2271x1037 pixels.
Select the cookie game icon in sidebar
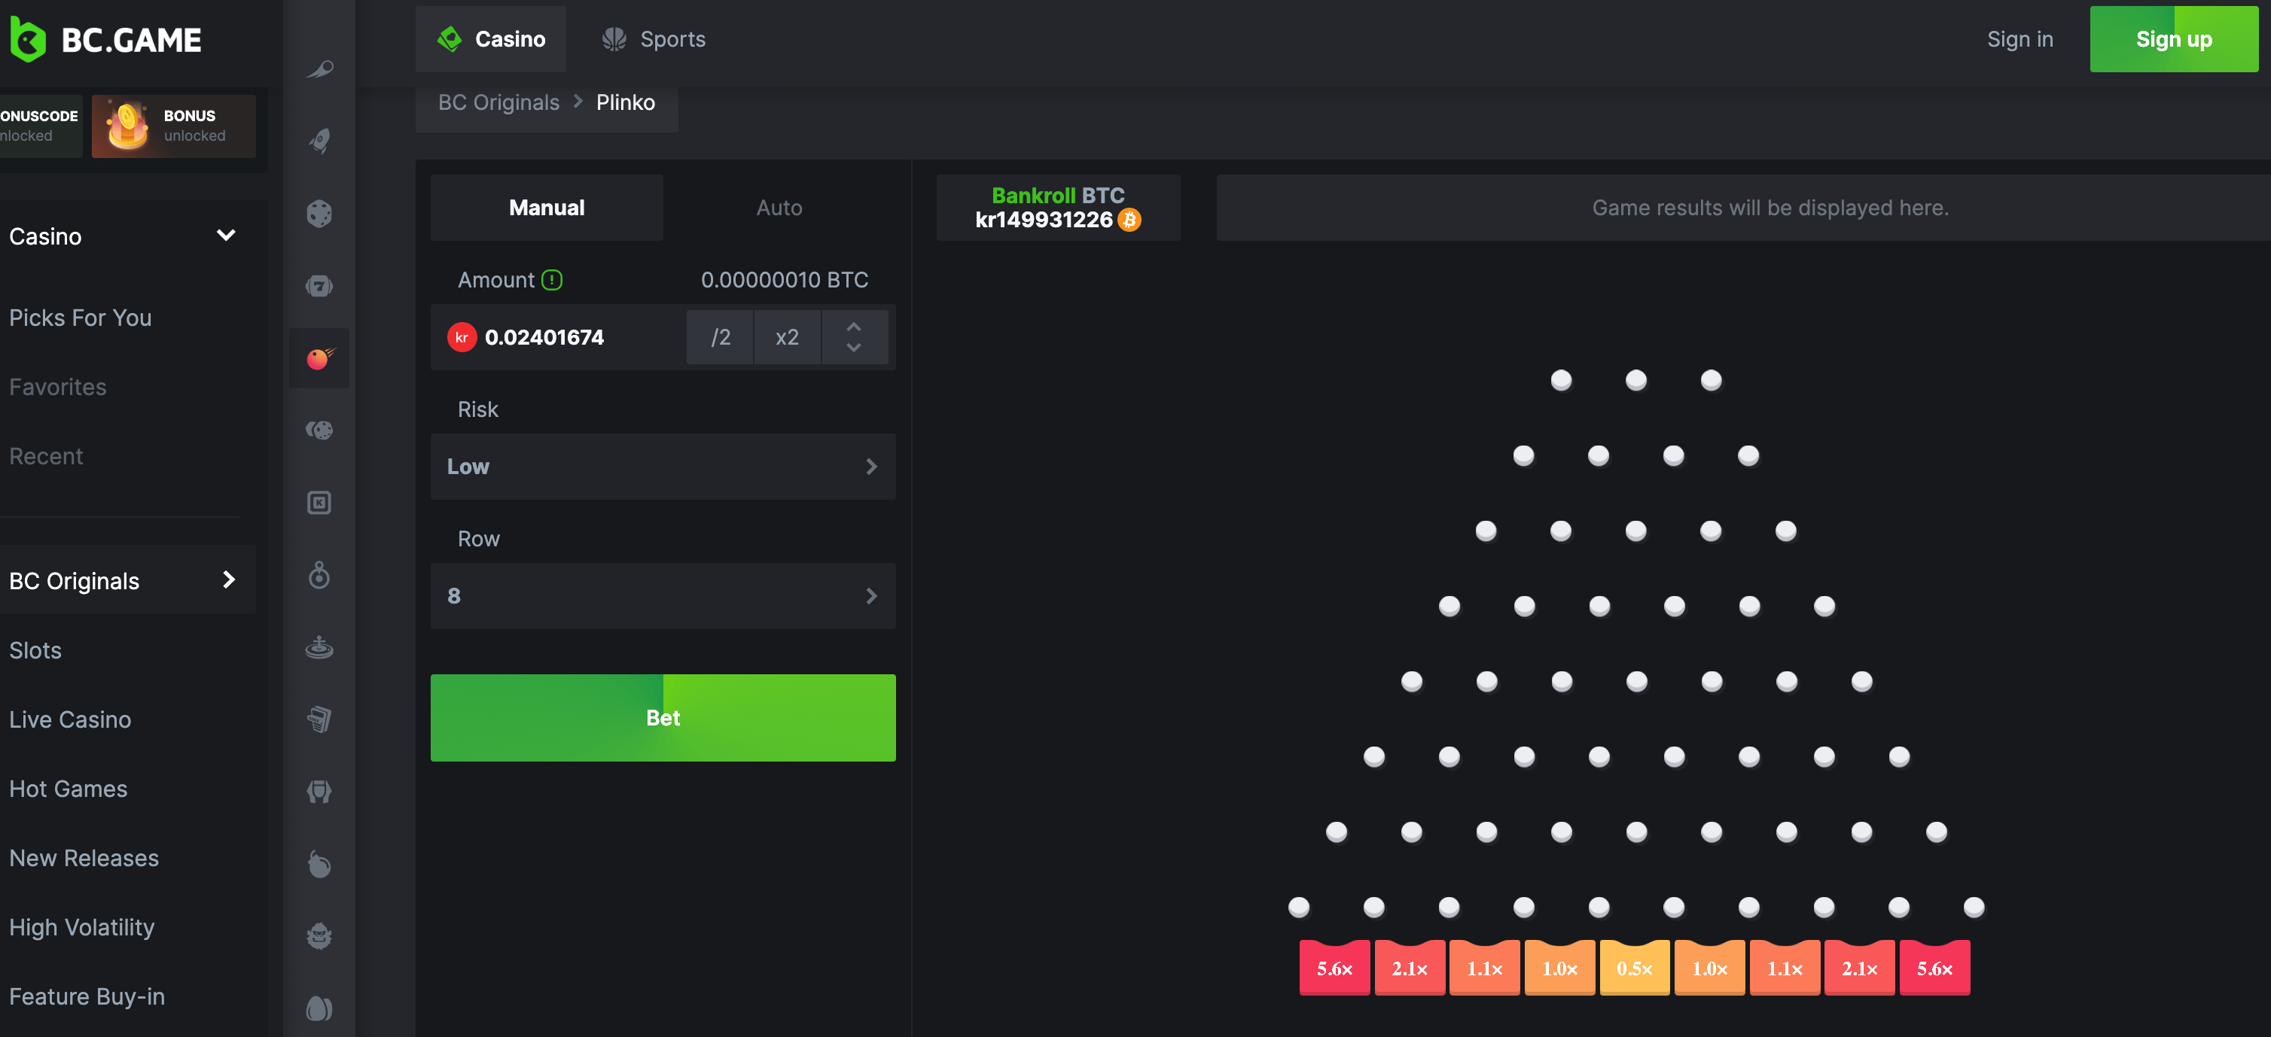[319, 430]
